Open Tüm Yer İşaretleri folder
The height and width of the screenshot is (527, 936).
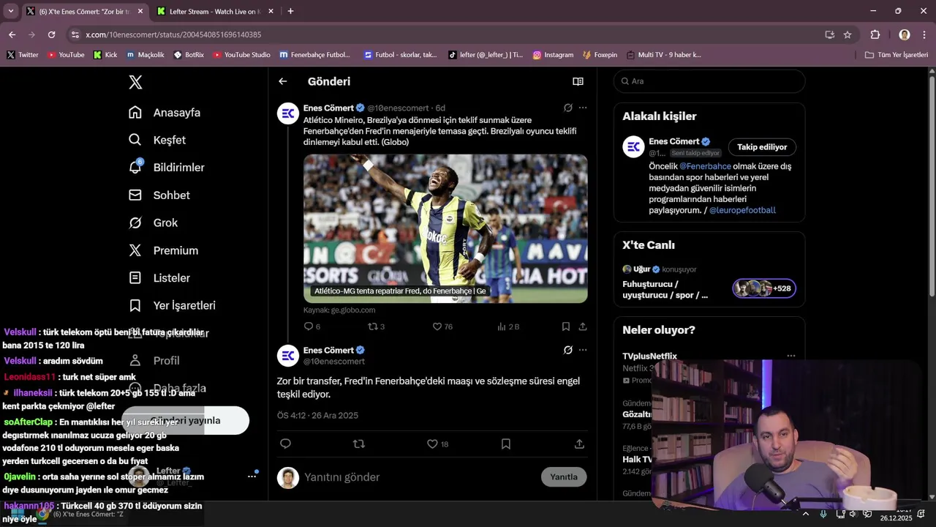pyautogui.click(x=897, y=55)
